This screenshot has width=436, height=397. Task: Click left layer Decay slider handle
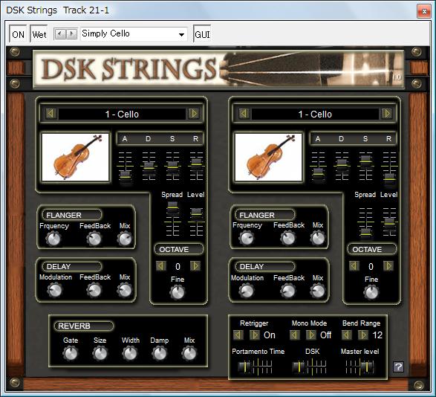click(x=149, y=167)
